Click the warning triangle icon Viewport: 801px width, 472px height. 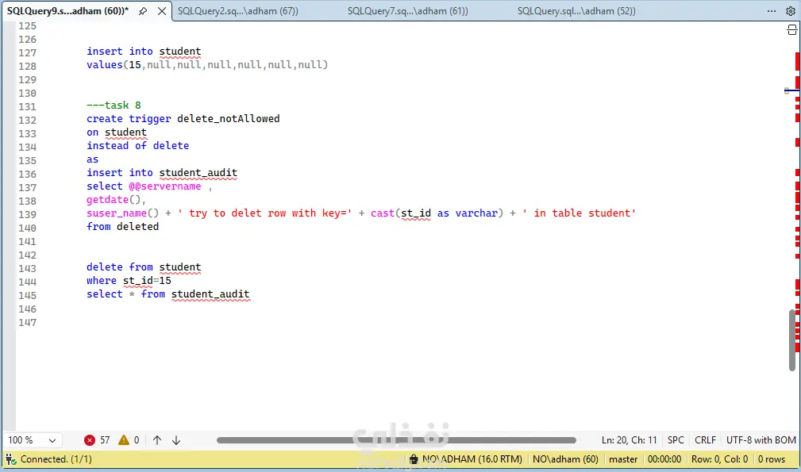point(124,439)
